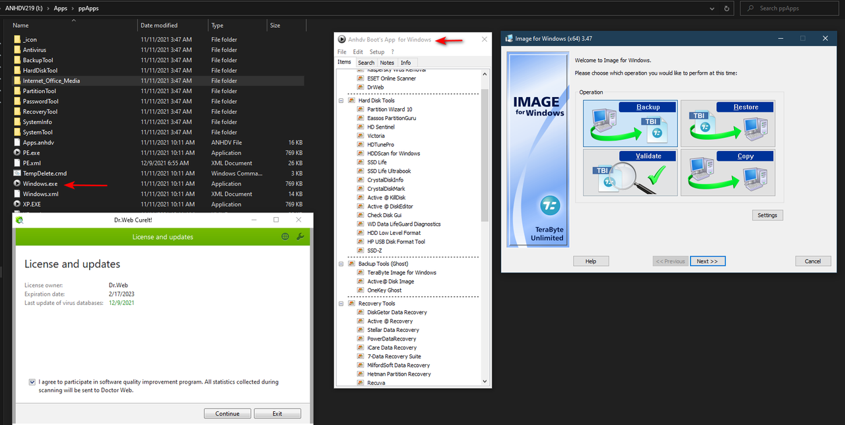Select the Hetman Partition Recovery entry

click(399, 374)
